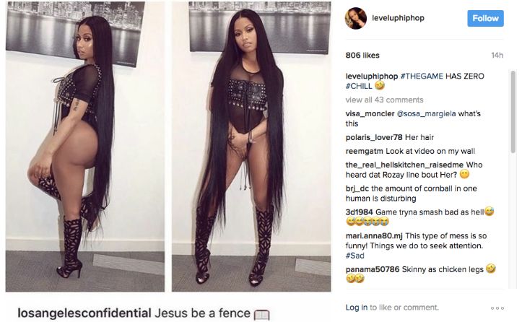This screenshot has height=322, width=522.
Task: Open brj_dc commenter profile
Action: (x=357, y=188)
